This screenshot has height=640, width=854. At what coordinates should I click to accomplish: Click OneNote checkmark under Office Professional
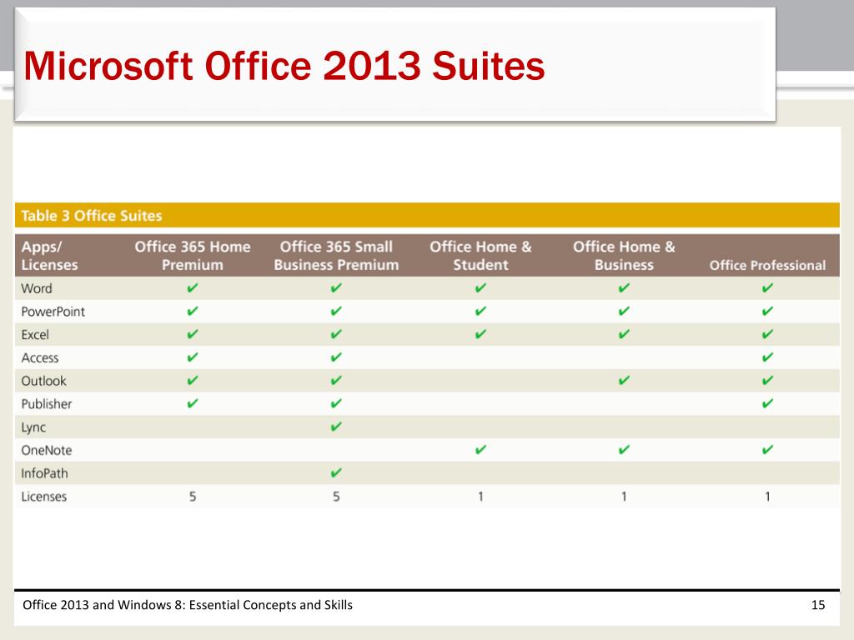coord(767,449)
